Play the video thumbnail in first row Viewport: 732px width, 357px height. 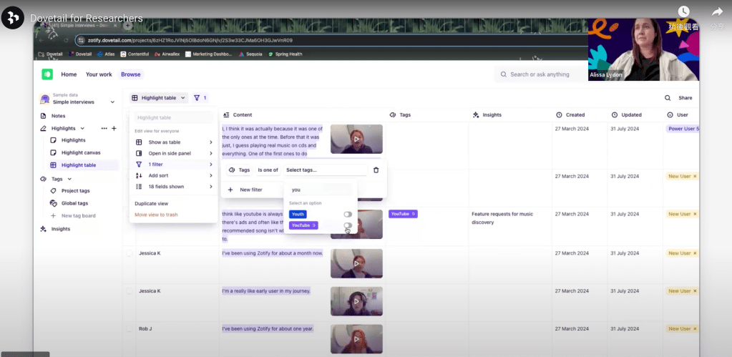356,139
